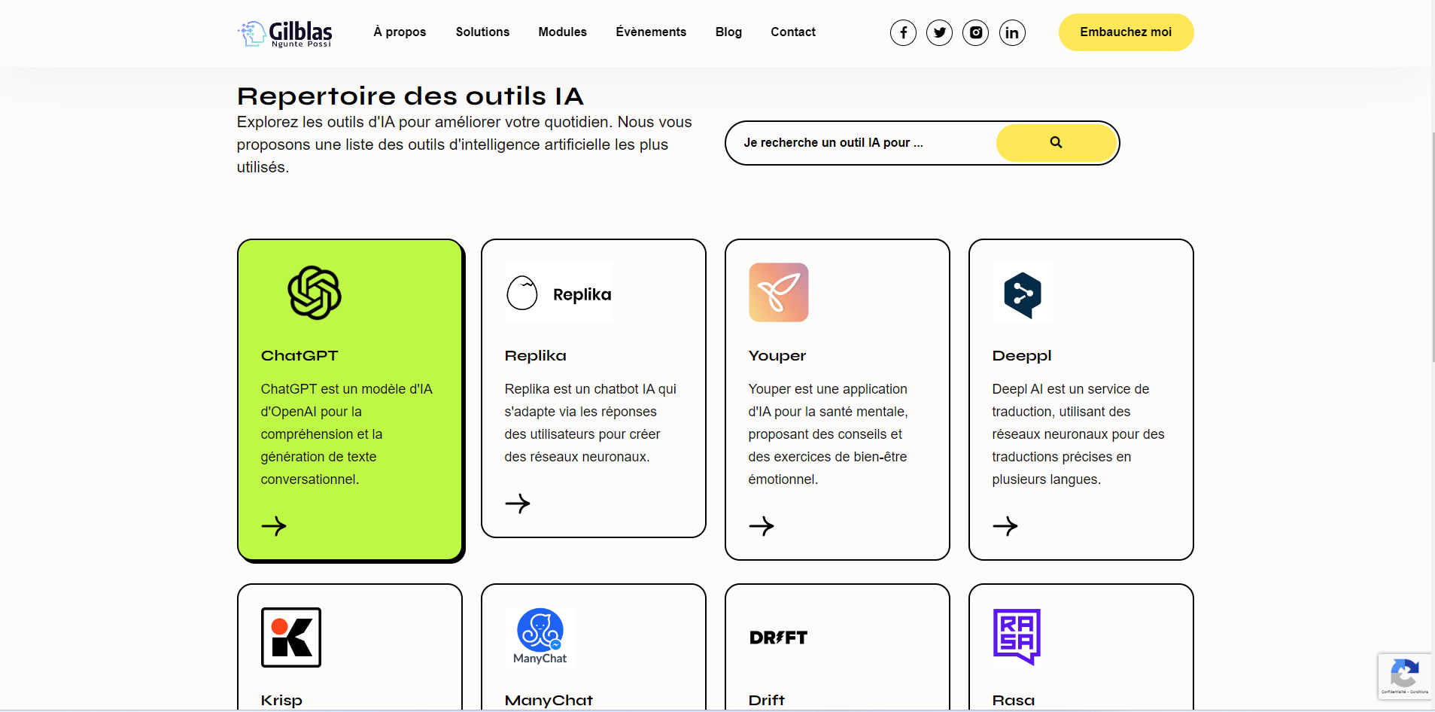1435x712 pixels.
Task: Click the Deepl AI description text
Action: point(1078,434)
